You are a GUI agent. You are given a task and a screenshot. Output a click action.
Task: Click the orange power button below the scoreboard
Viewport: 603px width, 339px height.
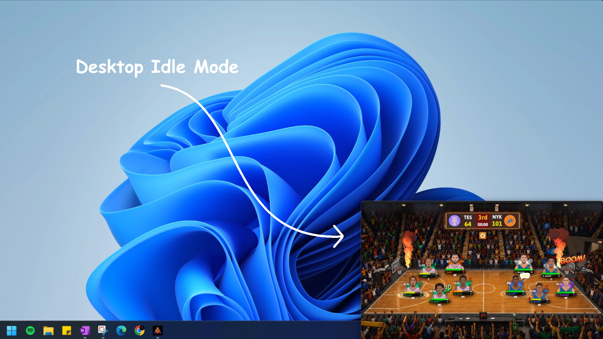point(482,235)
